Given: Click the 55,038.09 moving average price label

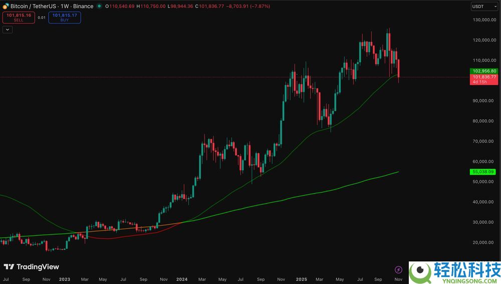Looking at the screenshot, I should click(483, 172).
